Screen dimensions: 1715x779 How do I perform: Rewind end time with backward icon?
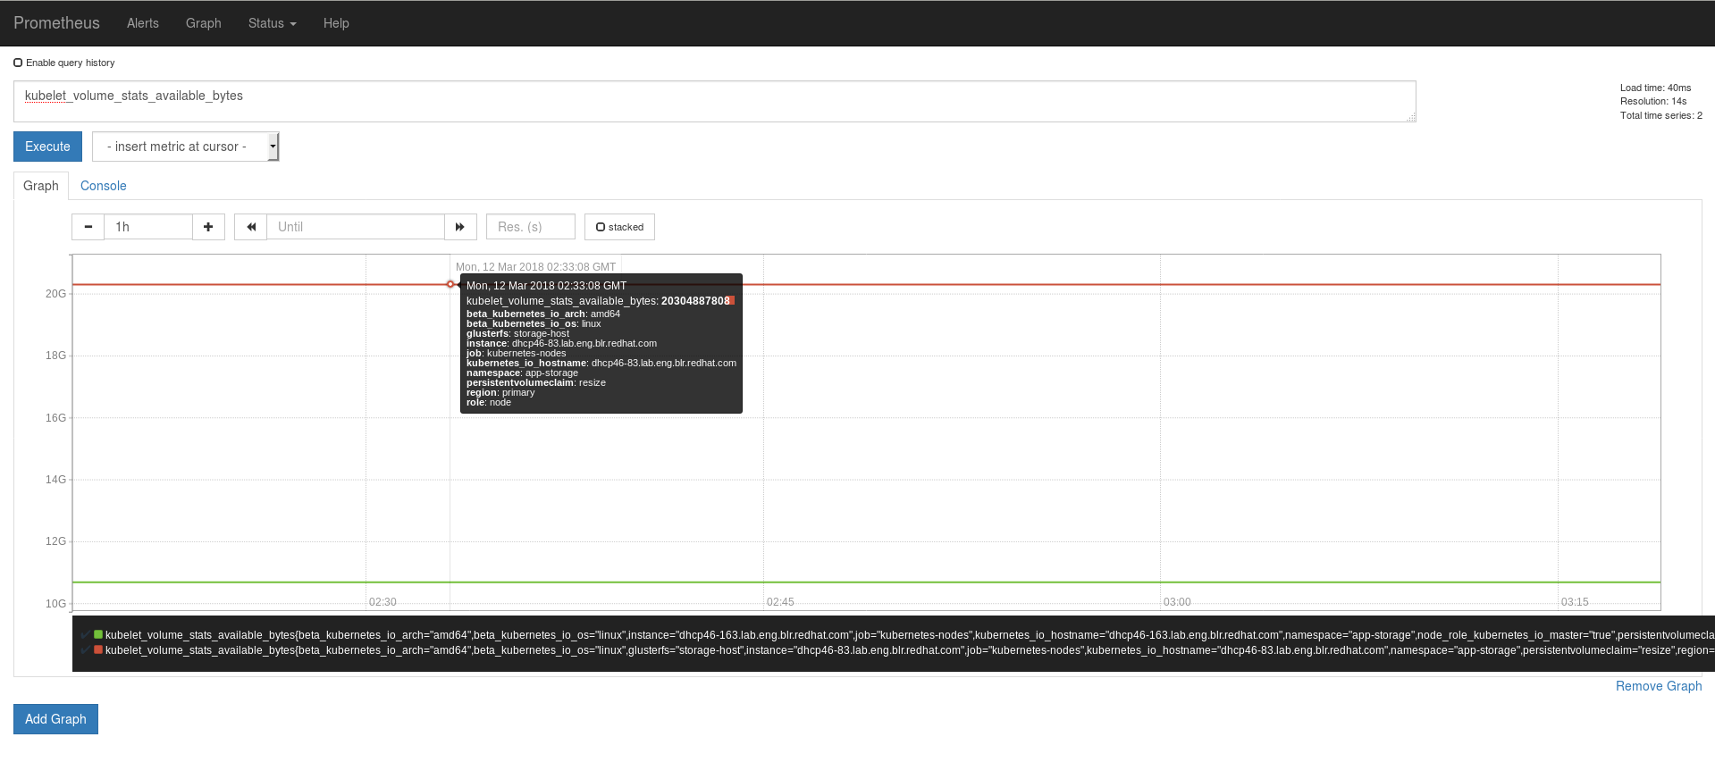251,227
